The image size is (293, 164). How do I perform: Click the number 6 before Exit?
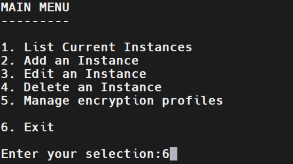4,128
